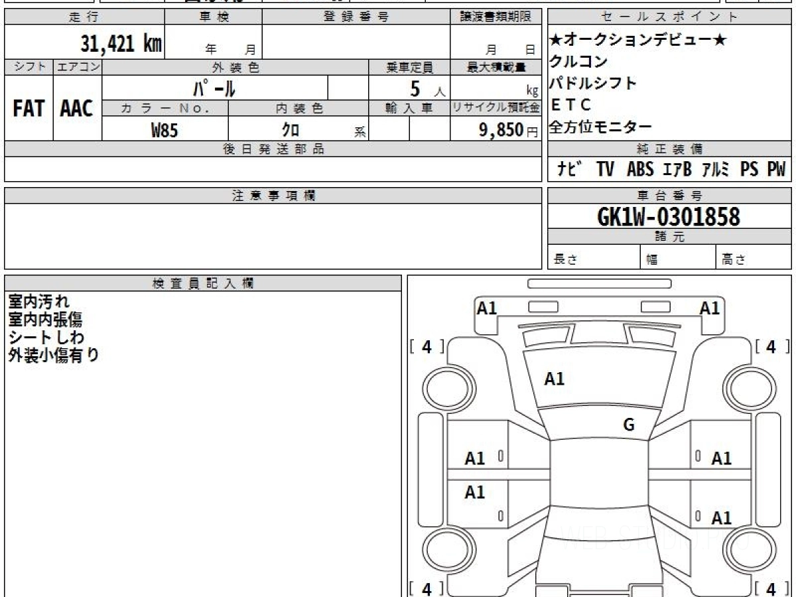Click the 高さ height field

click(754, 257)
